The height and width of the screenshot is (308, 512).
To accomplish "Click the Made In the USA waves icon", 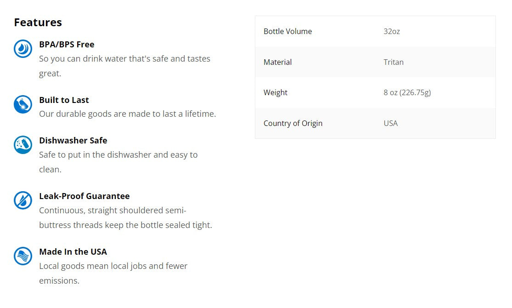I will (x=23, y=256).
